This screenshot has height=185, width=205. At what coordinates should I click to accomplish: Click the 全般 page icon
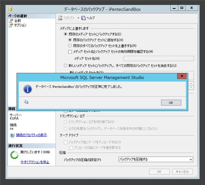click(x=11, y=21)
